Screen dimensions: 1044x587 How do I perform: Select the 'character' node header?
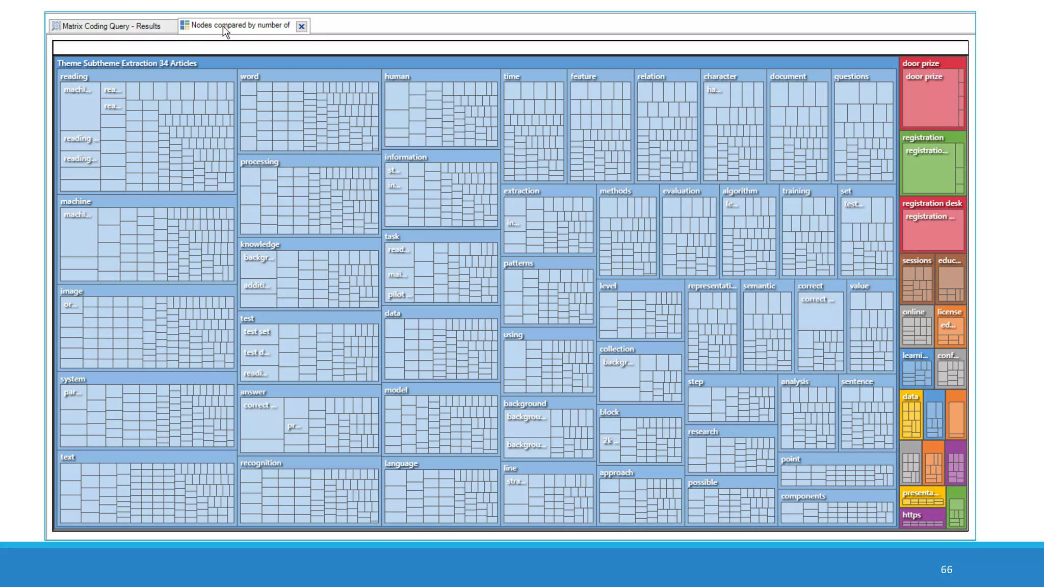click(x=720, y=76)
